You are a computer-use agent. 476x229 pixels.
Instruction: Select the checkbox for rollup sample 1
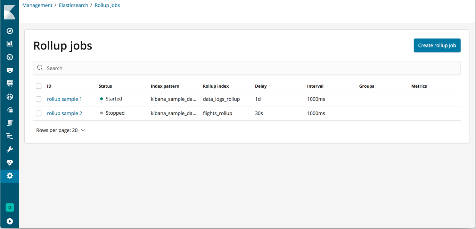39,99
